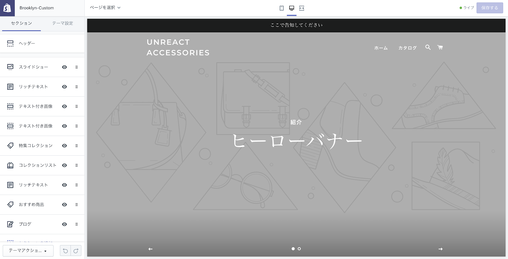508x259 pixels.
Task: Expand the テーマアクション menu
Action: pyautogui.click(x=28, y=251)
